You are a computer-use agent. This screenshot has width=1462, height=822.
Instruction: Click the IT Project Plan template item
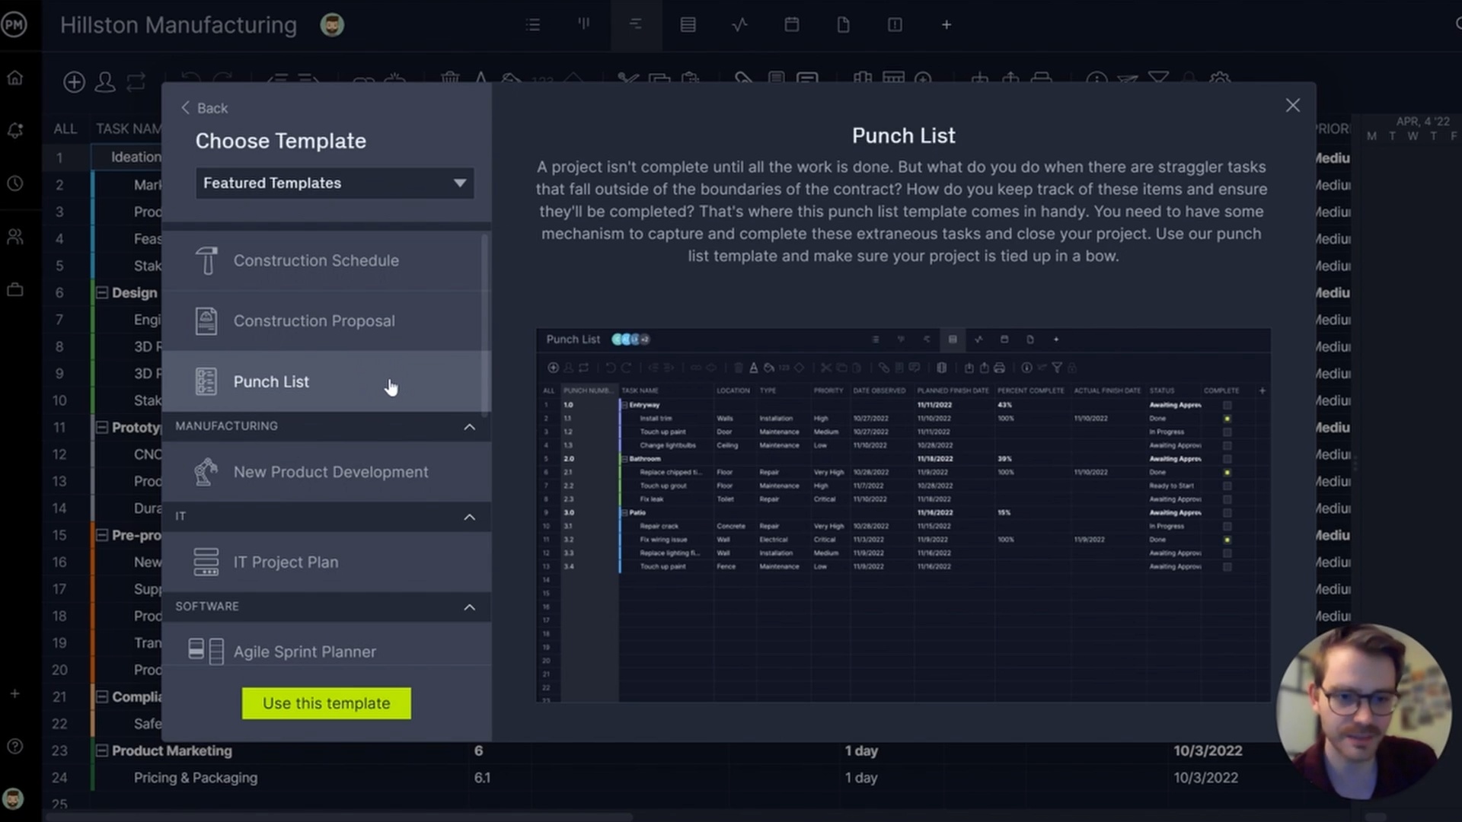pos(286,561)
